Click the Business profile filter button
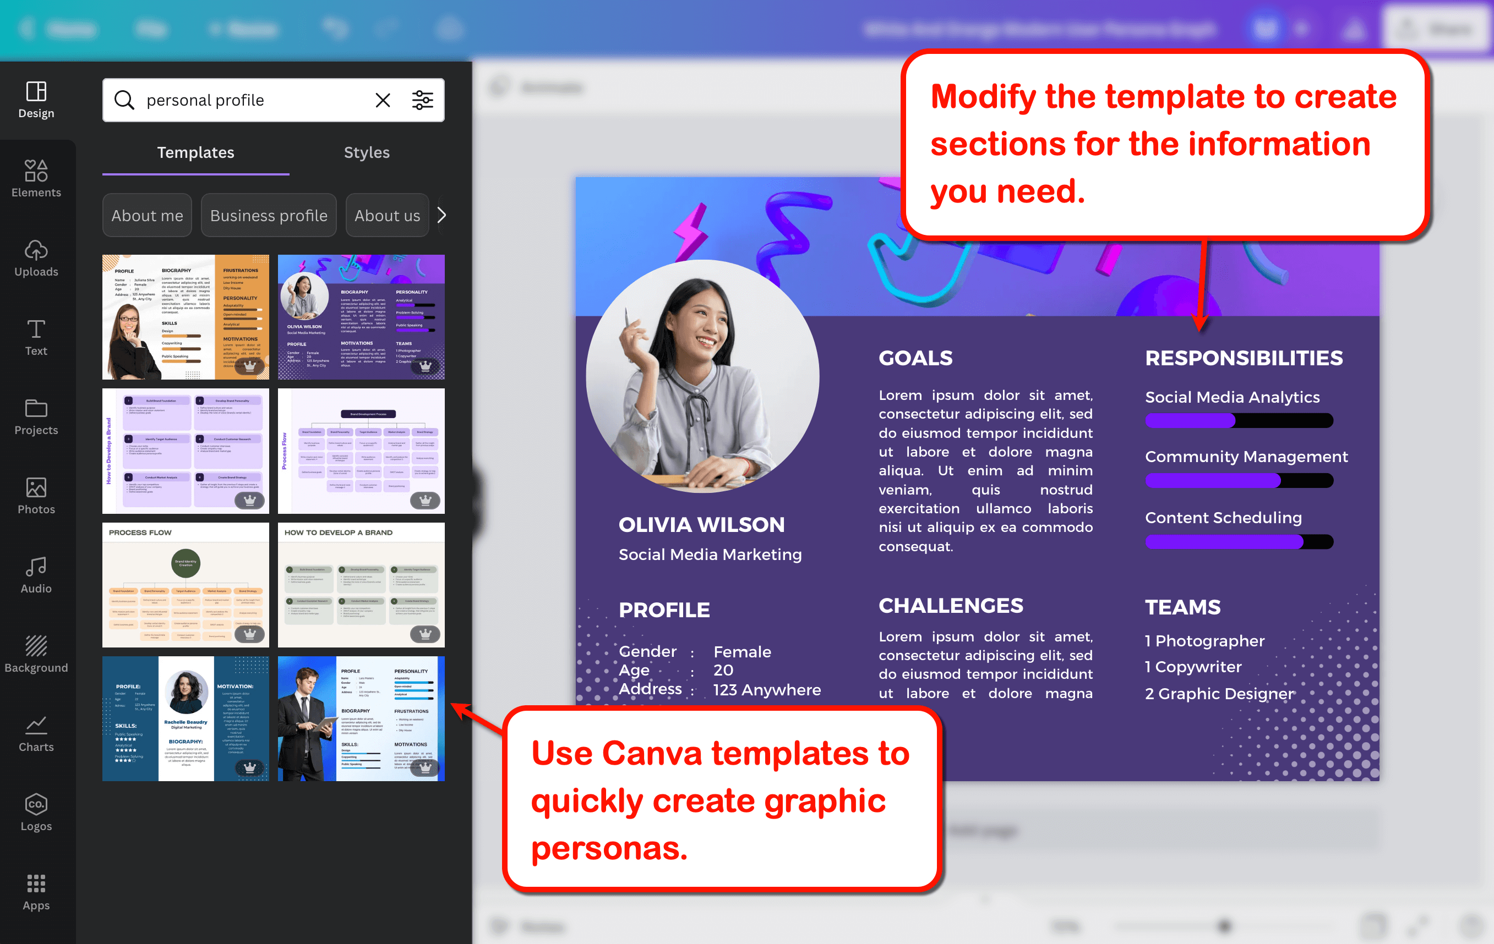1494x944 pixels. [x=268, y=214]
